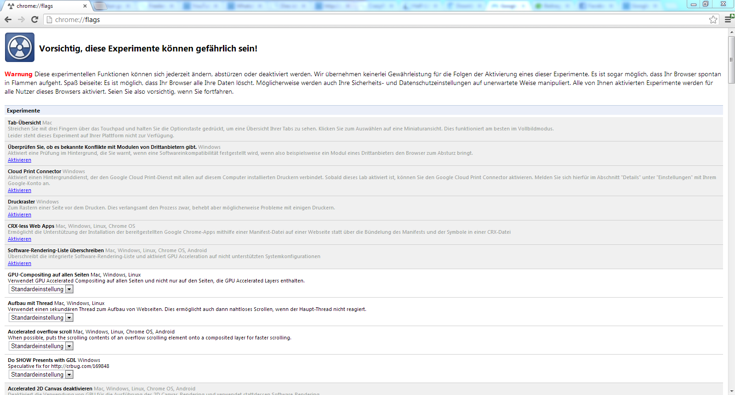
Task: Click the Experimente section header
Action: pos(364,110)
